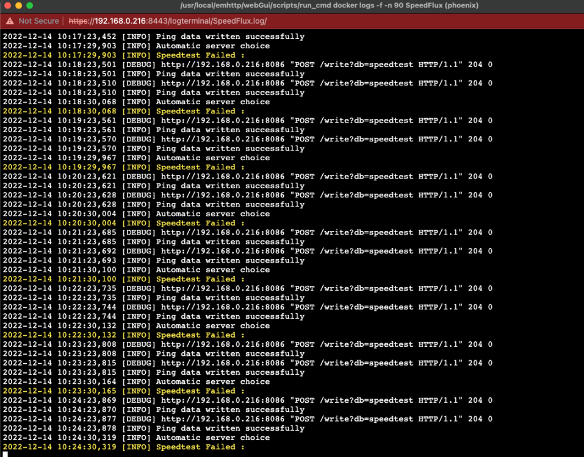The width and height of the screenshot is (584, 457).
Task: Select the 10:20:23,628 INFO Ping data line
Action: pos(154,204)
